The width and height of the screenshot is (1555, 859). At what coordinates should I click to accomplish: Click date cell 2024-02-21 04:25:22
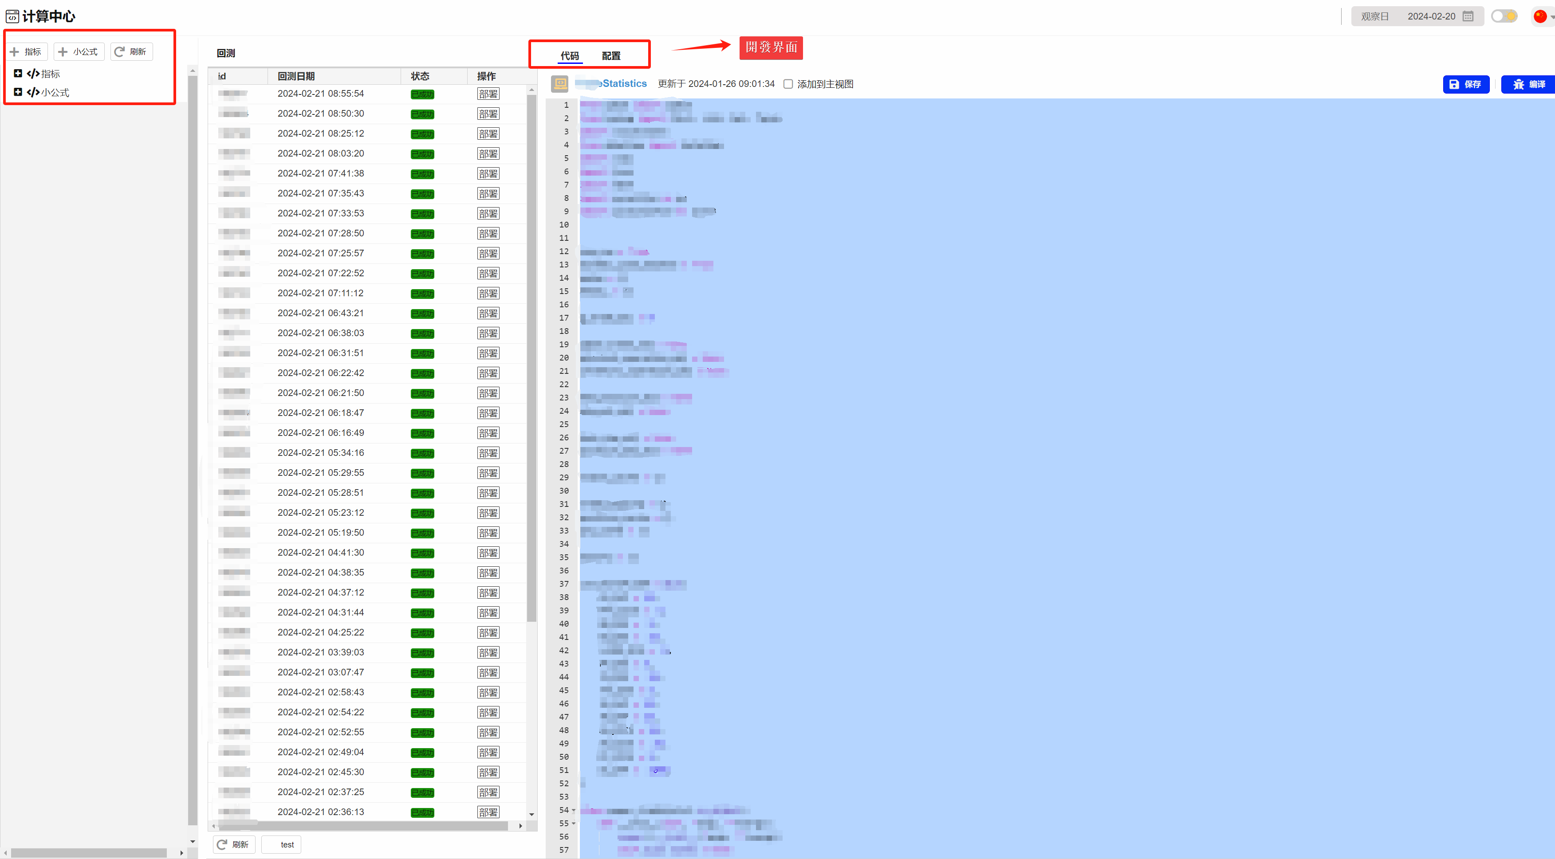320,633
